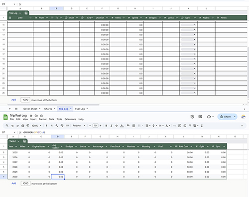This screenshot has height=197, width=249.
Task: Click the table view icon beside Trip Log title
Action: coord(26,13)
